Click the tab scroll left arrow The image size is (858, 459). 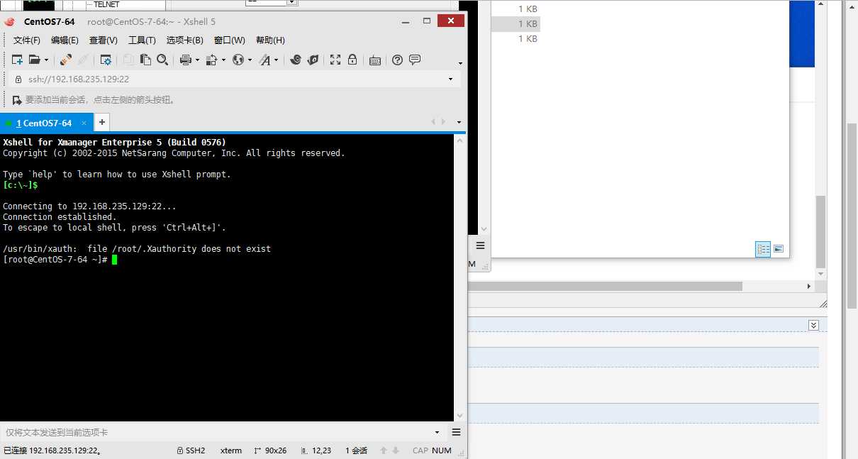[x=433, y=122]
